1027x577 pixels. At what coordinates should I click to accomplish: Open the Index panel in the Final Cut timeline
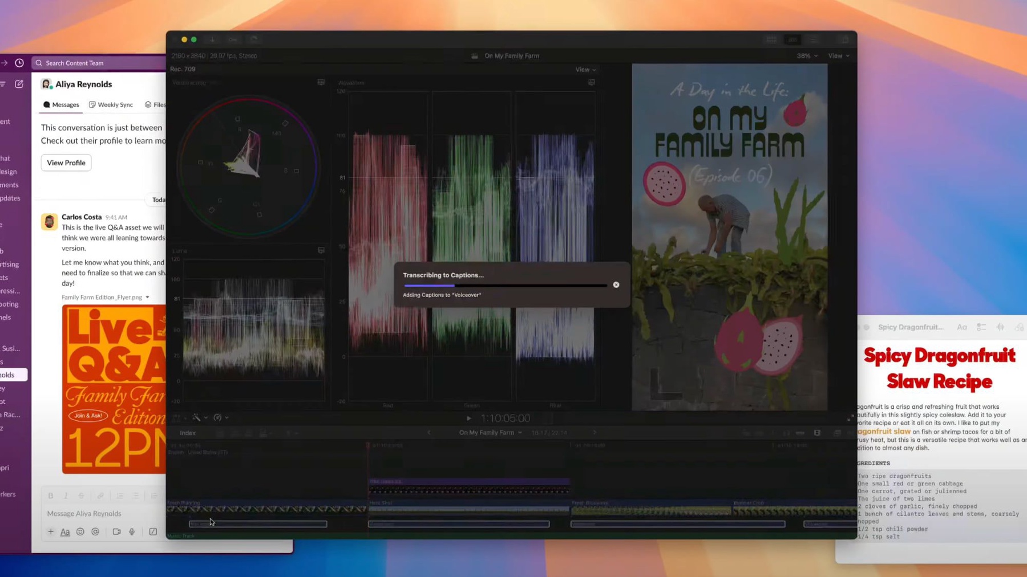[x=188, y=432]
